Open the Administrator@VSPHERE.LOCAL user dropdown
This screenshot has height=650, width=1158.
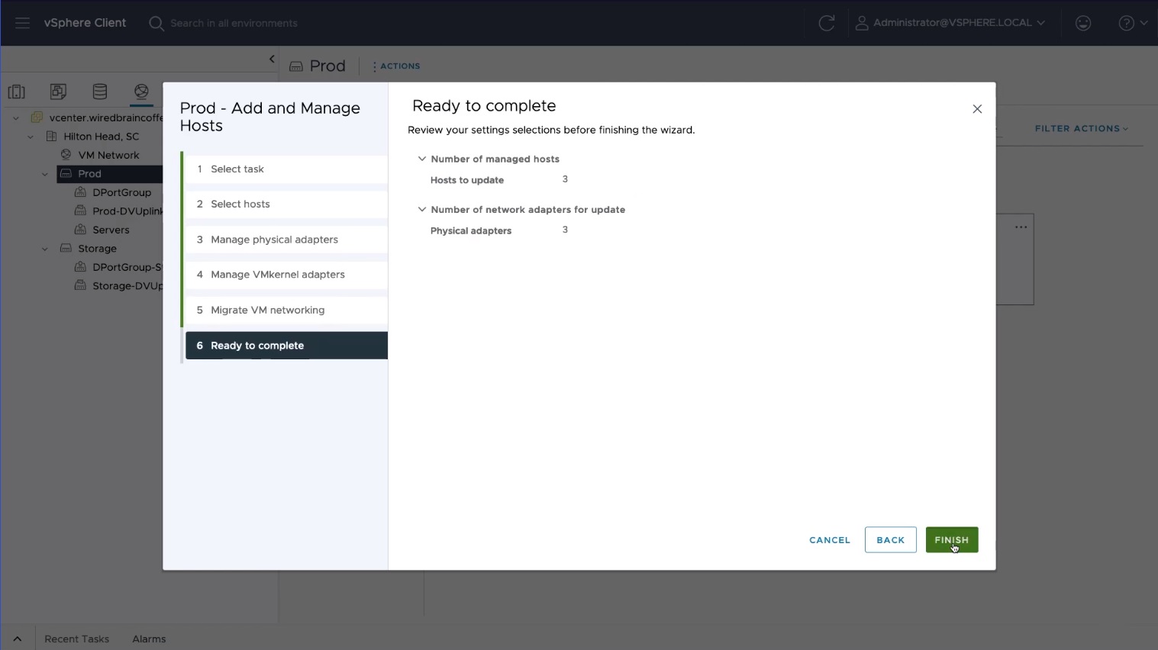pos(950,23)
